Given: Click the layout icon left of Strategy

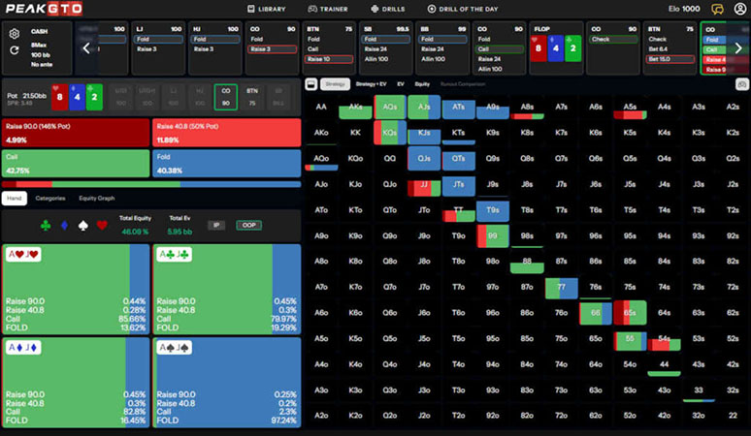Looking at the screenshot, I should point(310,84).
